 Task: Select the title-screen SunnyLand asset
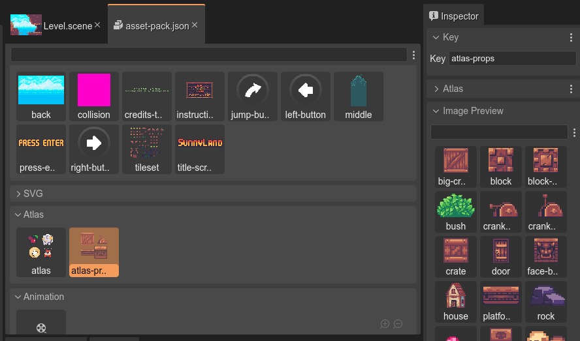(200, 149)
